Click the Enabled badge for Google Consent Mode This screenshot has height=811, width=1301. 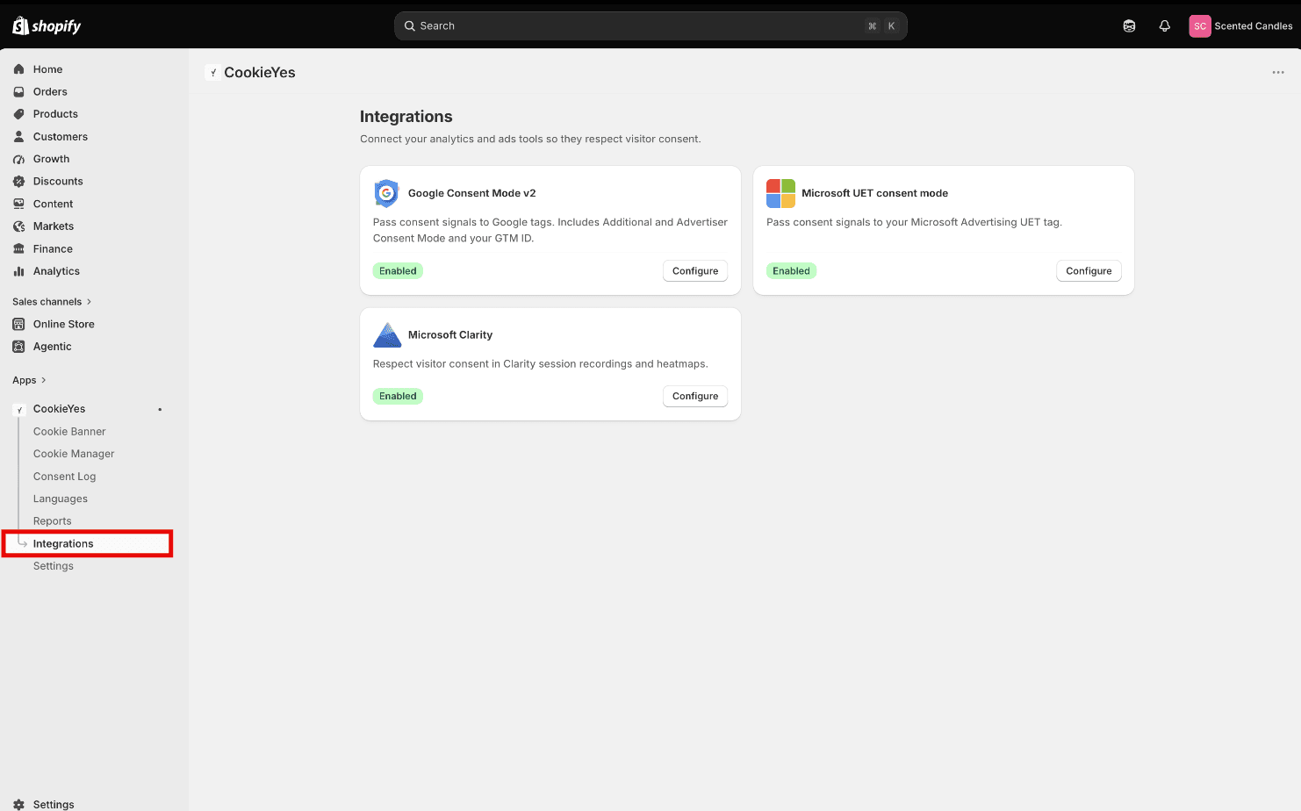click(398, 271)
